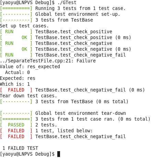153x158 pixels.
Task: Click '1 FAILED TEST' summary text
Action: click(x=20, y=148)
